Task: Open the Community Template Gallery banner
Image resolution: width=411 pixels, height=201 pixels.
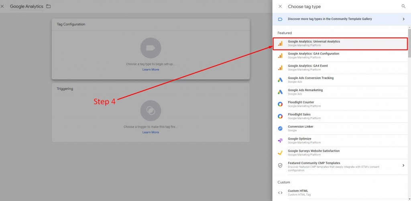Action: (342, 19)
